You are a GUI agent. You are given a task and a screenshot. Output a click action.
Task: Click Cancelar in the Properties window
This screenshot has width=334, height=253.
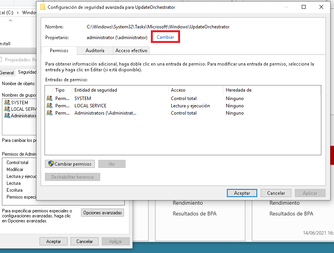(x=84, y=241)
